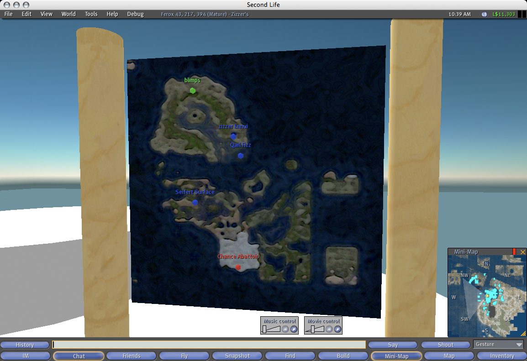Click the zizzer Ennui blue marker

233,136
